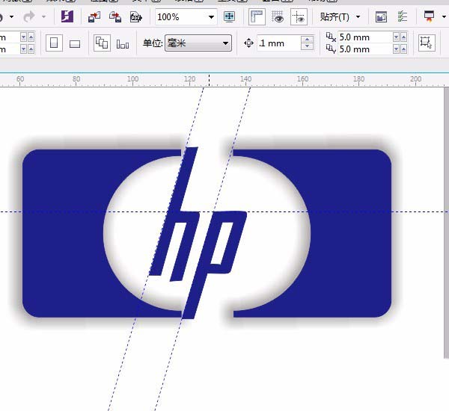Open the 贴齐(T) snap-to dropdown
This screenshot has width=449, height=411.
[340, 17]
